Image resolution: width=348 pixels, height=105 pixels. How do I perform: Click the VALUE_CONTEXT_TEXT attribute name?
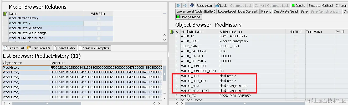click(x=198, y=71)
